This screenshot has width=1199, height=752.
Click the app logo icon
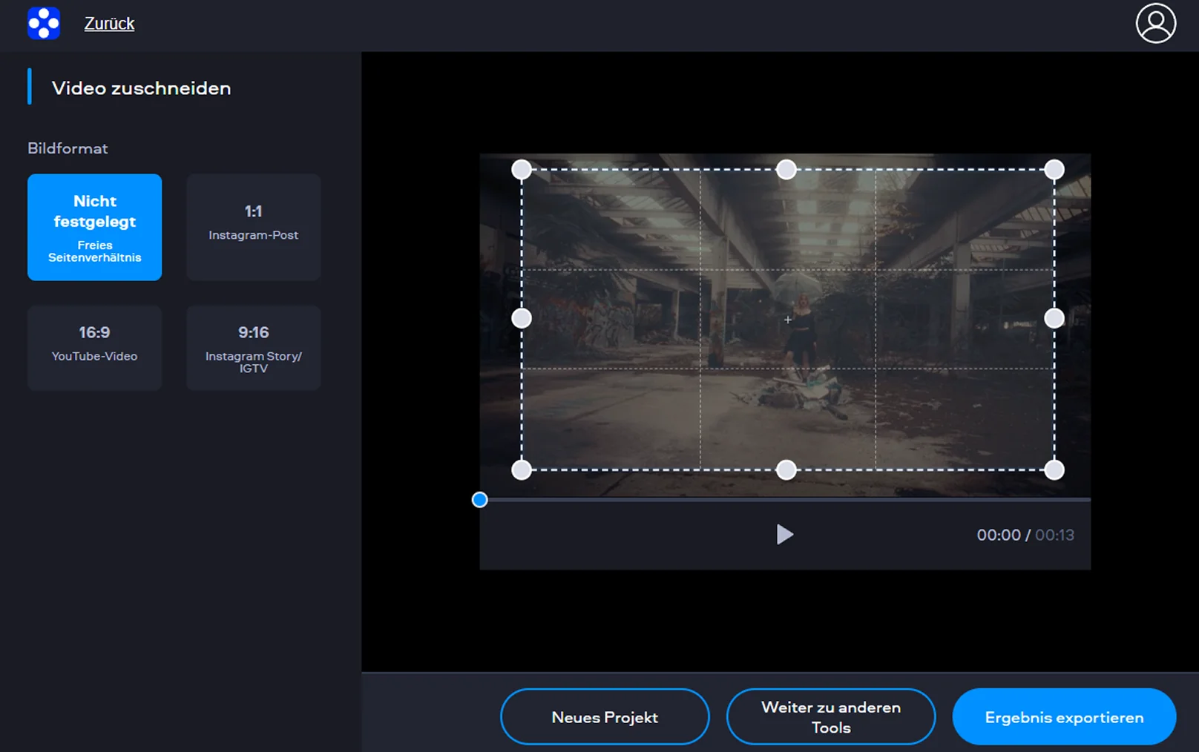[x=44, y=23]
